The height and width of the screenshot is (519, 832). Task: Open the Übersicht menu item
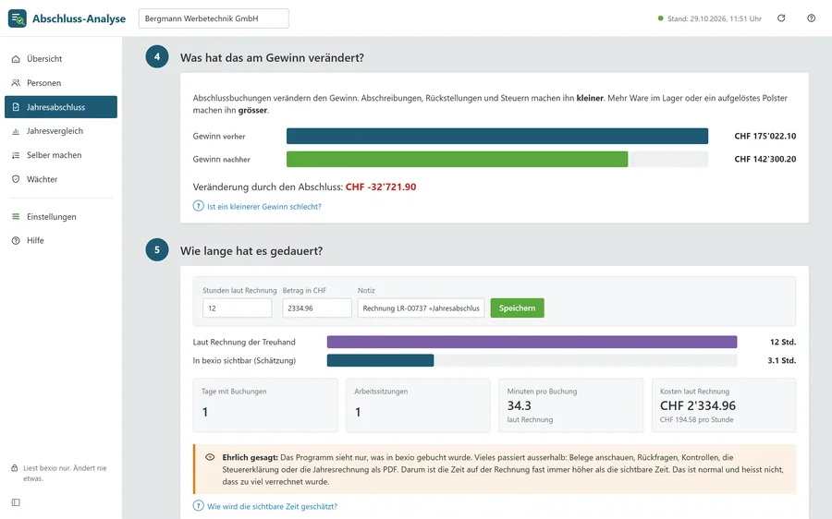(61, 59)
